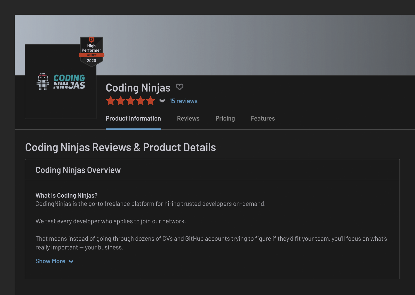Click the 'What is Coding Ninjas?' text
The width and height of the screenshot is (415, 295).
[66, 195]
